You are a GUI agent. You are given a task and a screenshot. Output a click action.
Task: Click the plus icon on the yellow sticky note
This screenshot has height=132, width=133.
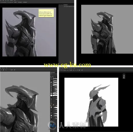(x=40, y=10)
